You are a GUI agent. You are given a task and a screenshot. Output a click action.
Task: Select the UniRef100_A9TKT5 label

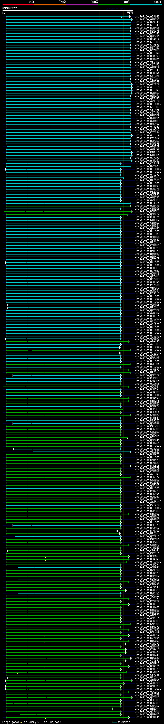coord(147,87)
